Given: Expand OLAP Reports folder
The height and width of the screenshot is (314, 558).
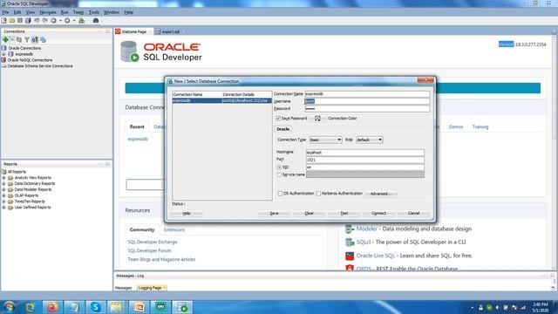Looking at the screenshot, I should 3,195.
